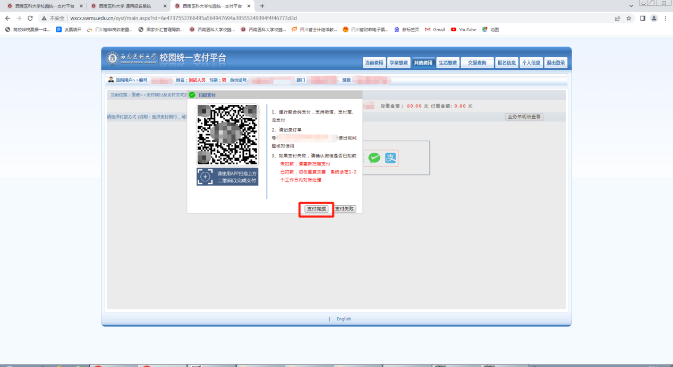Open the Chrome profile avatar icon
The width and height of the screenshot is (673, 367).
(x=654, y=18)
